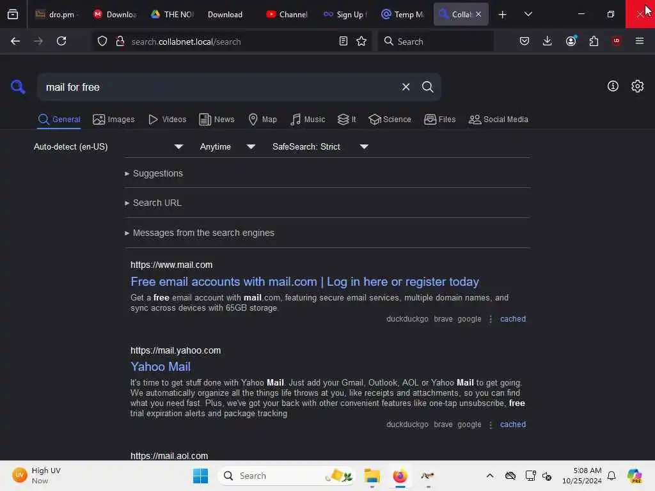Toggle reader view icon in address bar
Viewport: 655px width, 491px height.
tap(343, 41)
